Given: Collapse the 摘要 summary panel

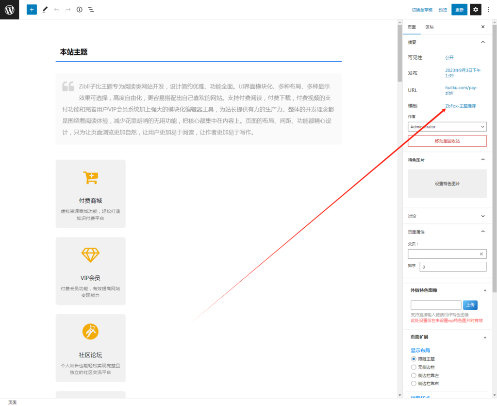Looking at the screenshot, I should [x=482, y=42].
